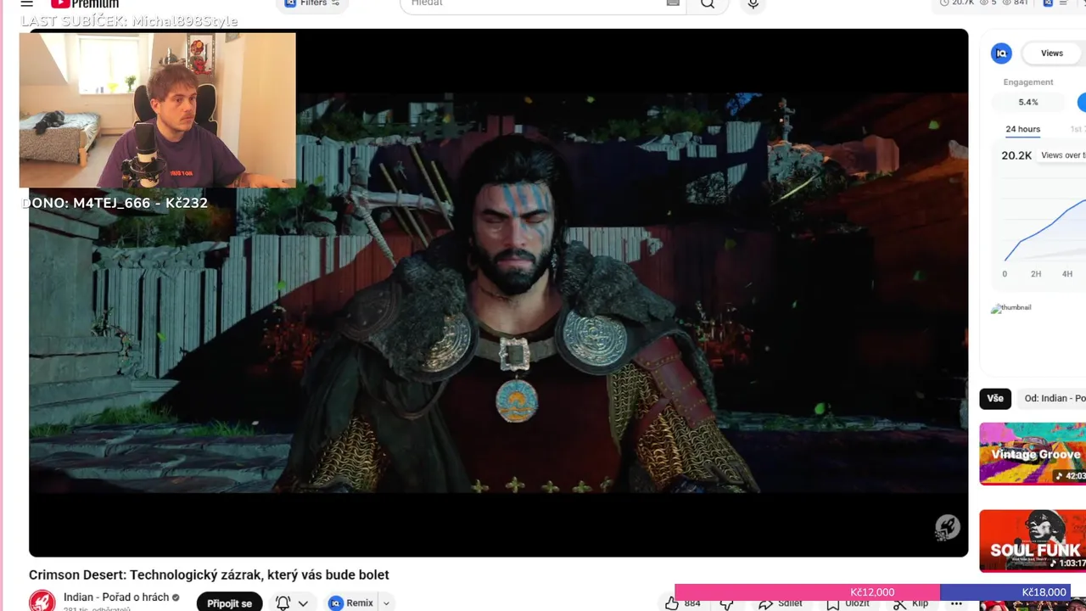Open the Soul Funk video thumbnail
This screenshot has height=611, width=1086.
(1033, 541)
